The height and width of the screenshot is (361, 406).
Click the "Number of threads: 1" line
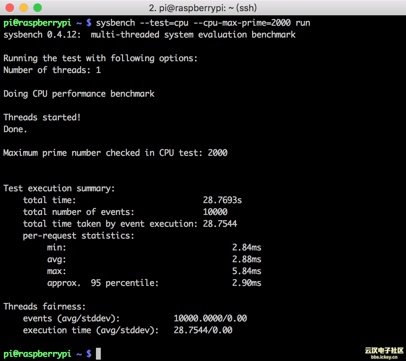52,70
